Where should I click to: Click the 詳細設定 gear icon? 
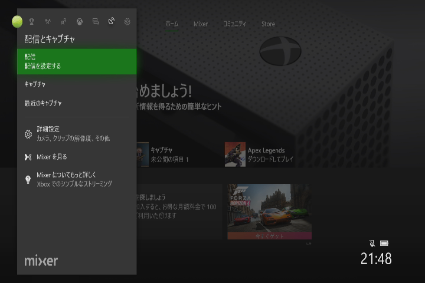point(28,134)
